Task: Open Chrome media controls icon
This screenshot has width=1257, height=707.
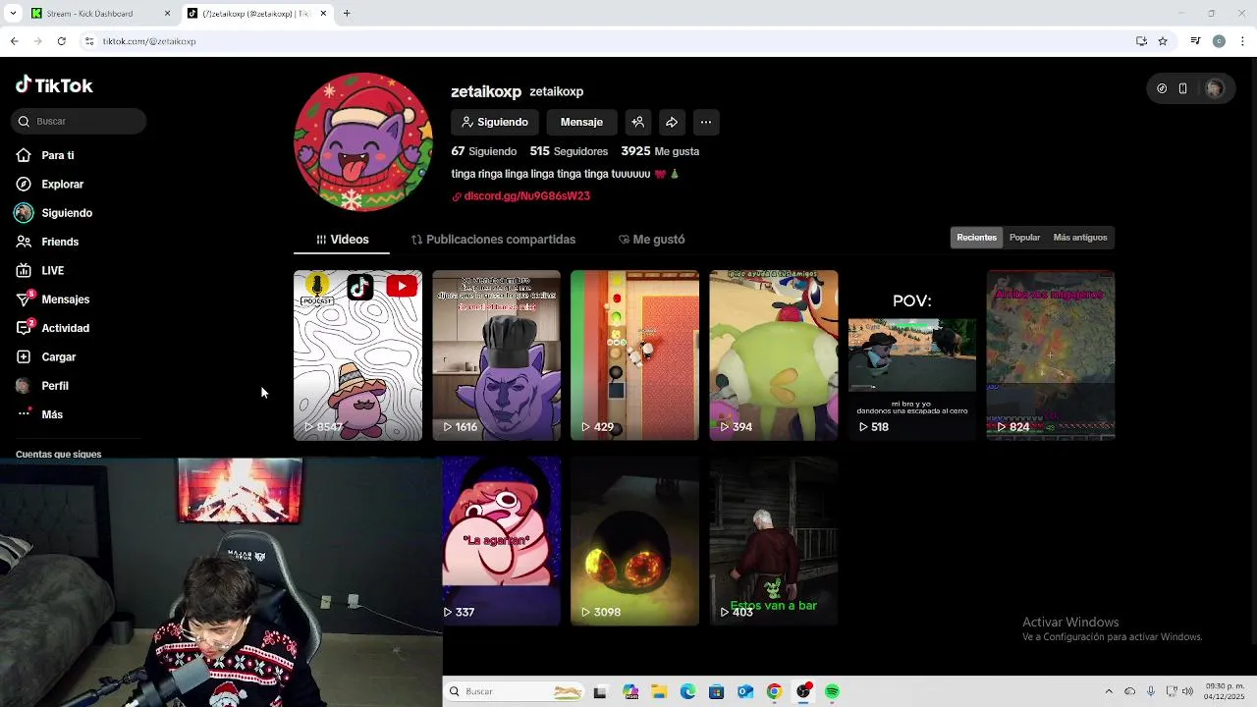Action: [x=1195, y=41]
